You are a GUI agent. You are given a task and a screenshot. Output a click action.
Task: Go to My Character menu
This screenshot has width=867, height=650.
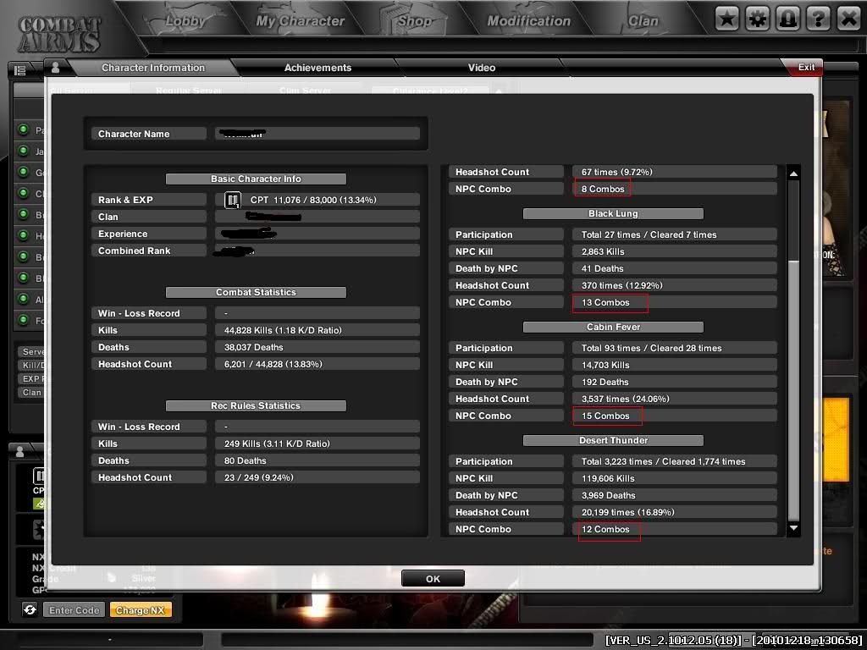click(x=301, y=21)
